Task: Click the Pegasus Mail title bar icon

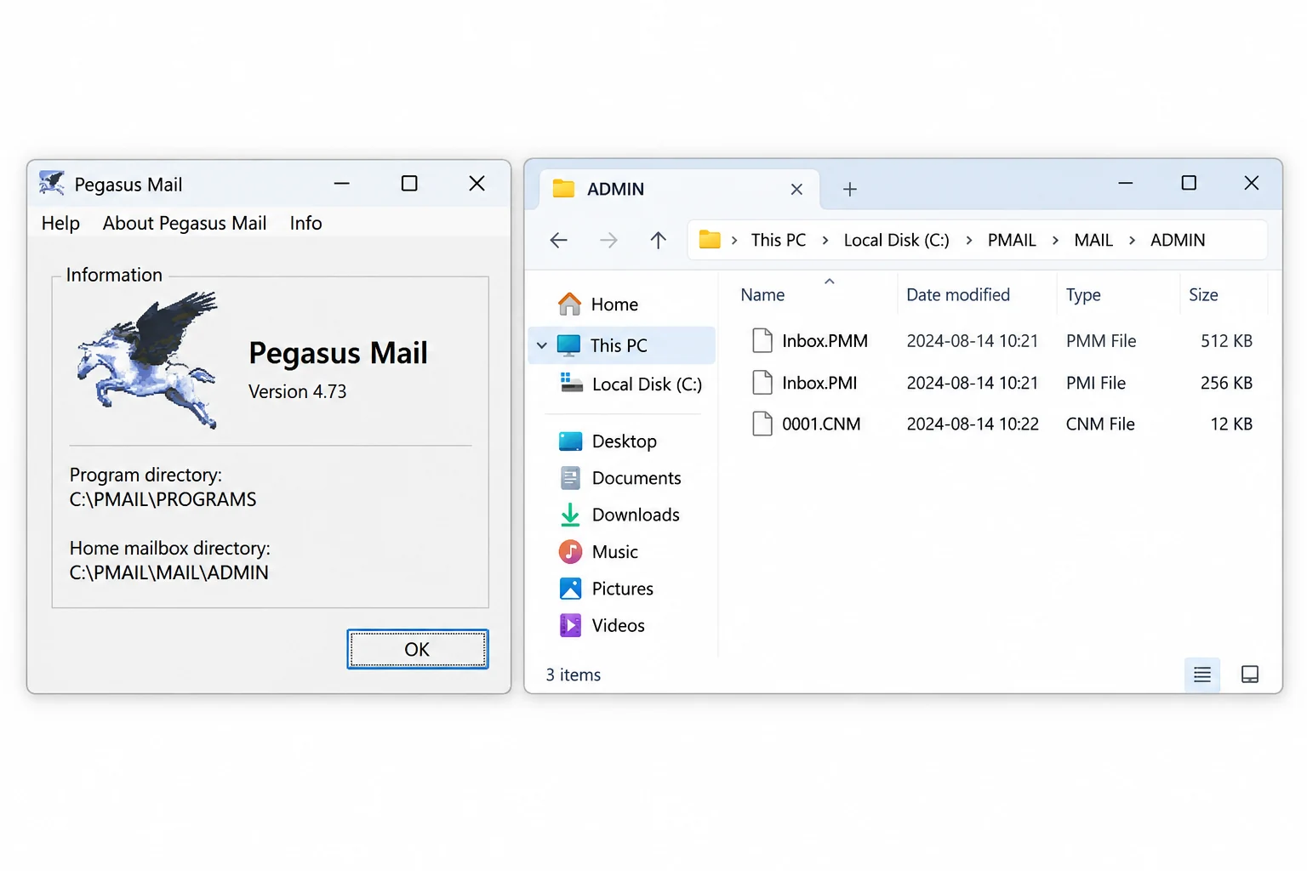Action: tap(52, 182)
